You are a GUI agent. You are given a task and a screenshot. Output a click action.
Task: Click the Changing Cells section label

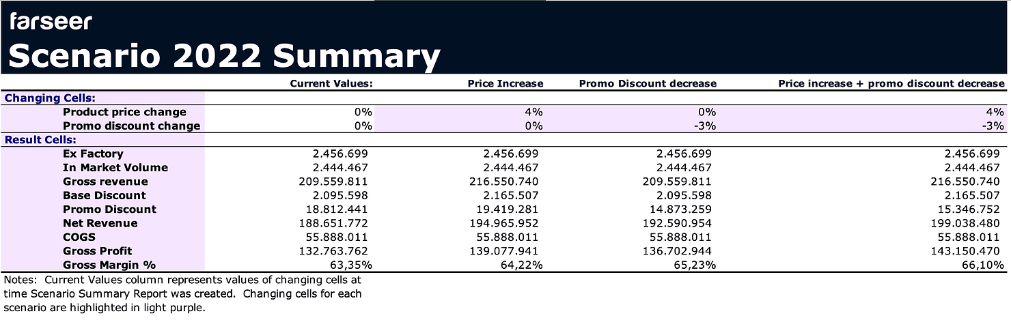pyautogui.click(x=50, y=98)
